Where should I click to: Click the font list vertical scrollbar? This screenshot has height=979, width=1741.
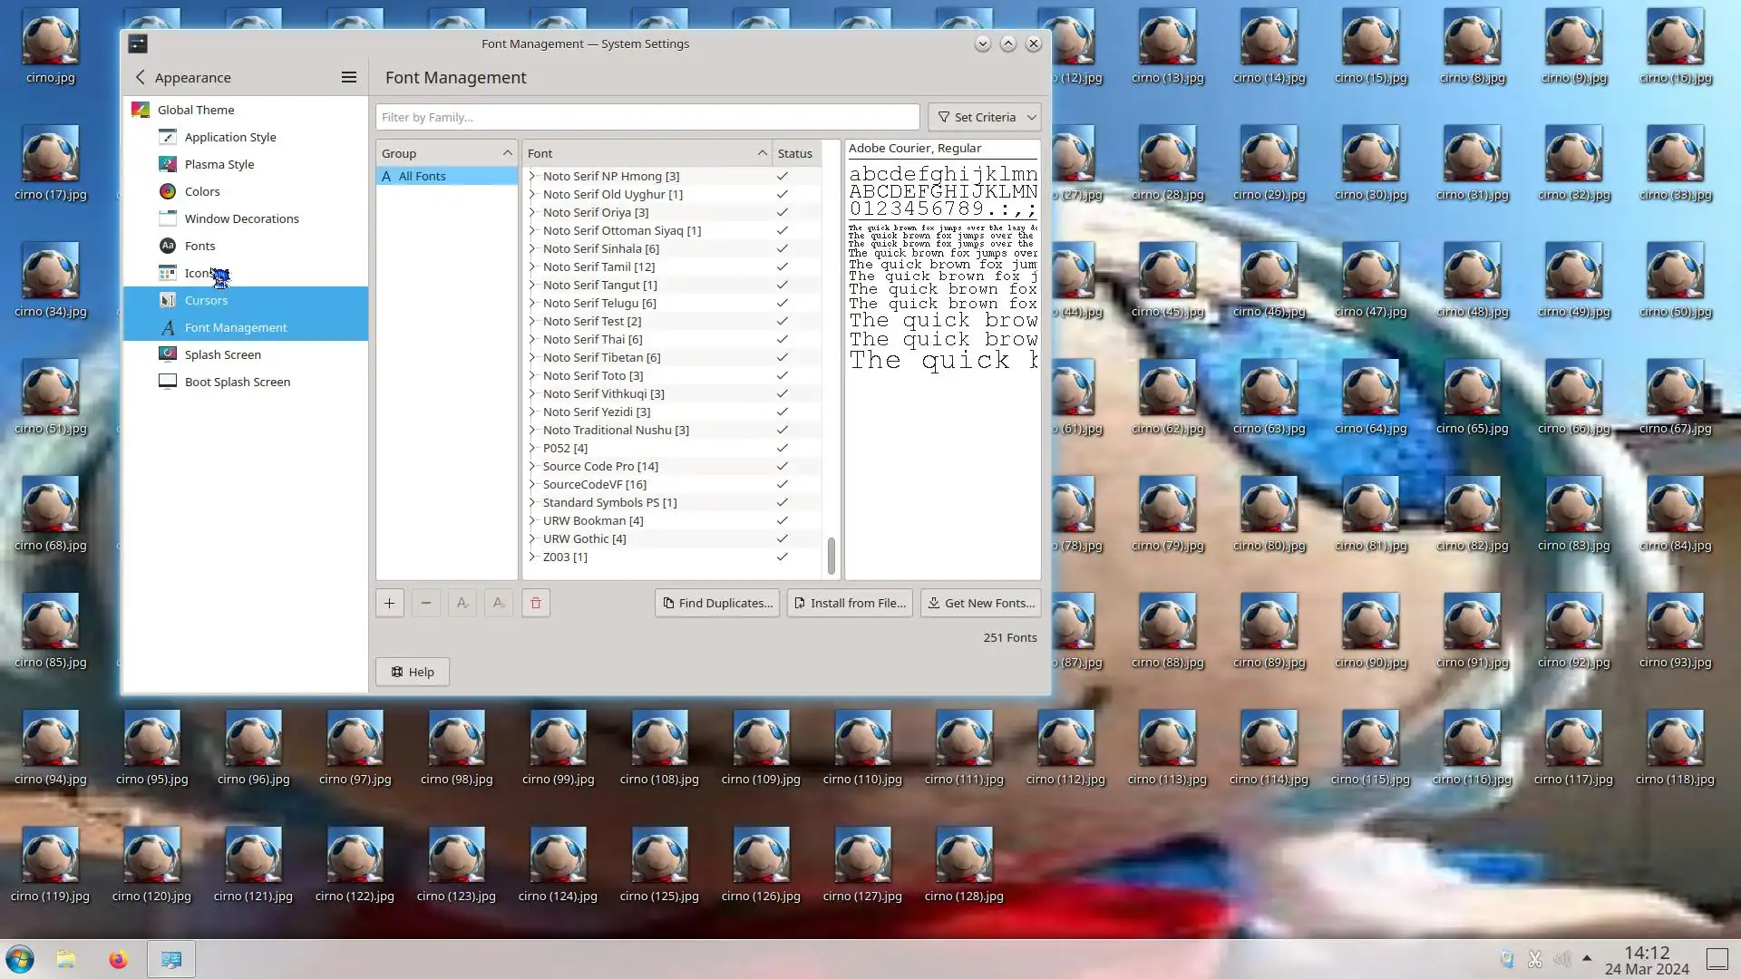pos(831,555)
